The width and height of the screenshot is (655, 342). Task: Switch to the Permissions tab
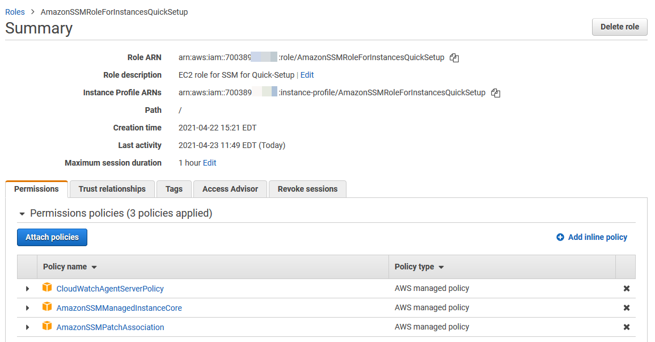(36, 189)
